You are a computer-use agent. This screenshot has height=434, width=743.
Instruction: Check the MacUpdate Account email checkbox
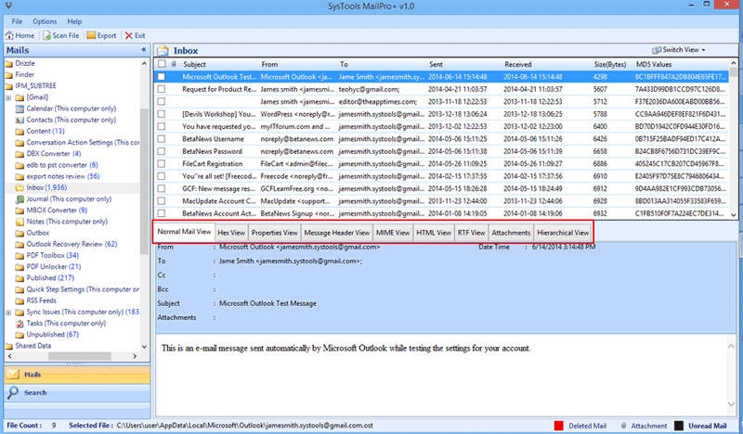click(162, 201)
